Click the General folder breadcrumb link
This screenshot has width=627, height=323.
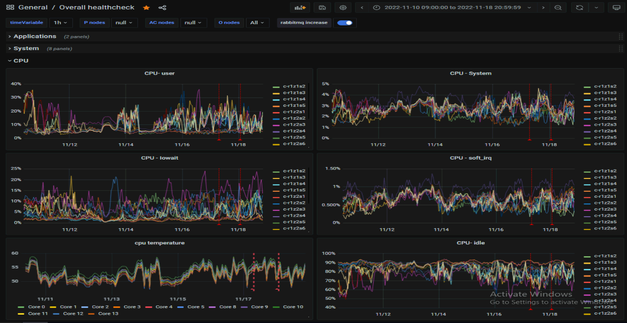point(33,7)
